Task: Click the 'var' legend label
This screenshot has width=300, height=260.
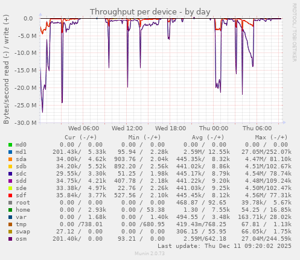Action: [x=21, y=217]
